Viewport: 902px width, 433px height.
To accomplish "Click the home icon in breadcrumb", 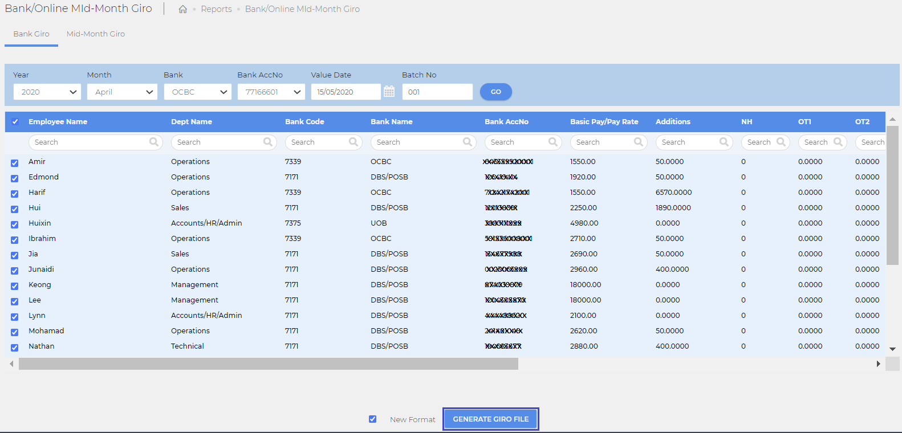I will (x=182, y=9).
